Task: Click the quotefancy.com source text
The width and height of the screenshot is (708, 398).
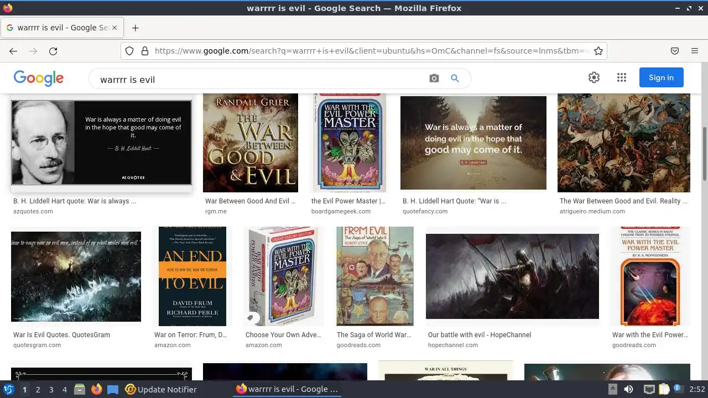Action: point(425,211)
